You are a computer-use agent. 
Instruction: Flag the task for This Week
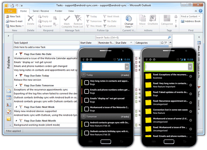pyautogui.click(x=94, y=26)
